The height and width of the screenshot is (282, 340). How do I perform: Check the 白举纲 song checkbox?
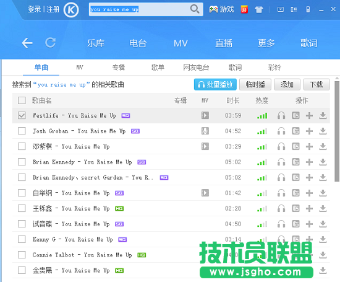click(22, 193)
